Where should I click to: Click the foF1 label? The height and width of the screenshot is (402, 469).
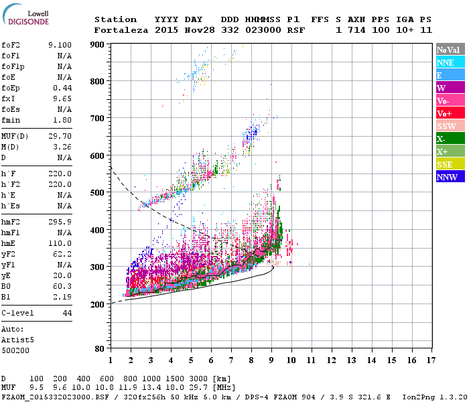(x=11, y=56)
